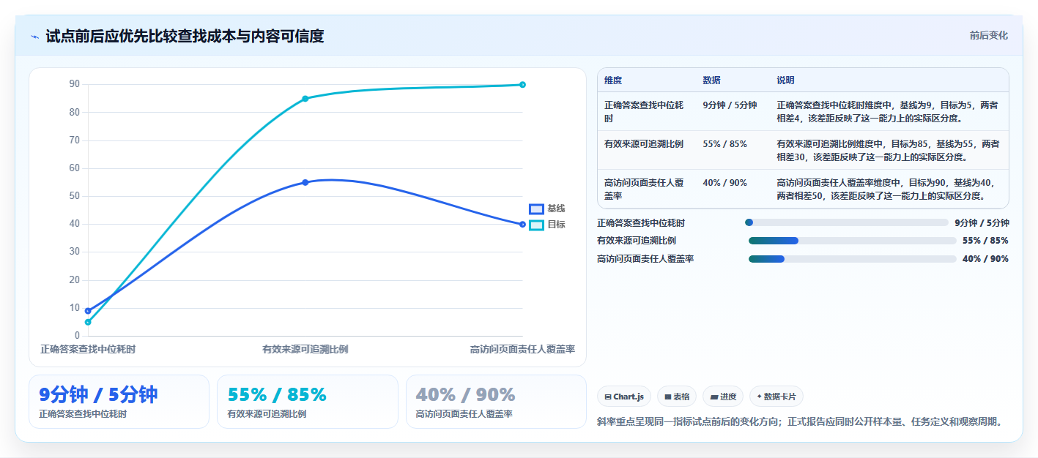The height and width of the screenshot is (458, 1038).
Task: Click the 55% / 85% progress value label
Action: tap(985, 241)
